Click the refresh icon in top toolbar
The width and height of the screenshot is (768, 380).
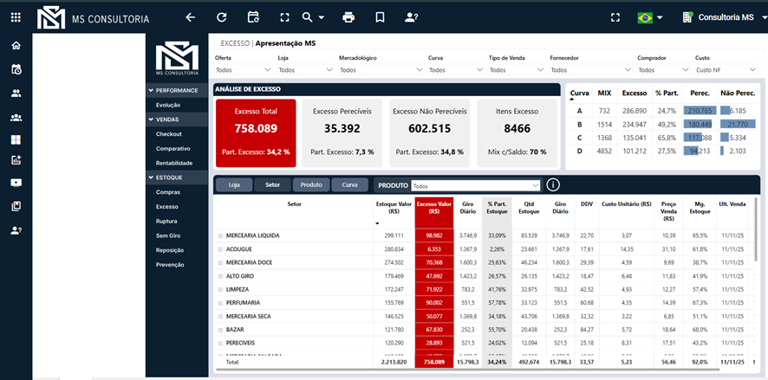pyautogui.click(x=222, y=17)
